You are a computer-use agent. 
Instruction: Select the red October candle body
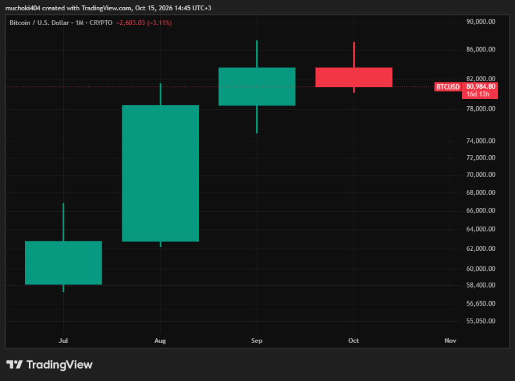(x=353, y=77)
